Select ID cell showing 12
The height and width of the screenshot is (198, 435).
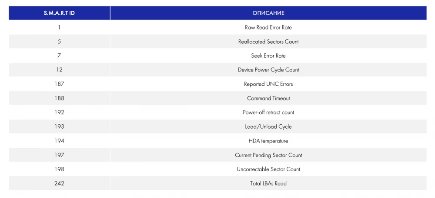point(59,70)
